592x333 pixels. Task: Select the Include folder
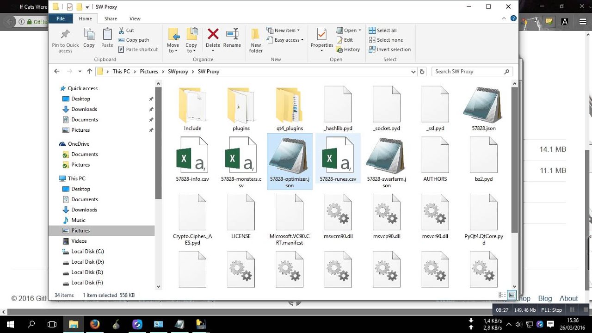pos(192,108)
